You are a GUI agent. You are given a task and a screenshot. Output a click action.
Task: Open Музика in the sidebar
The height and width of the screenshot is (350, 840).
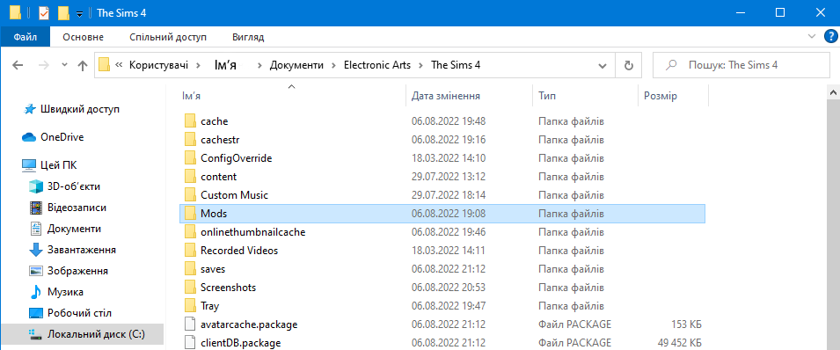(x=65, y=293)
